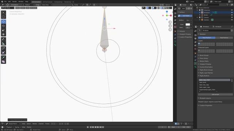The image size is (234, 131).
Task: Click the Blender logo menu icon
Action: click(2, 1)
